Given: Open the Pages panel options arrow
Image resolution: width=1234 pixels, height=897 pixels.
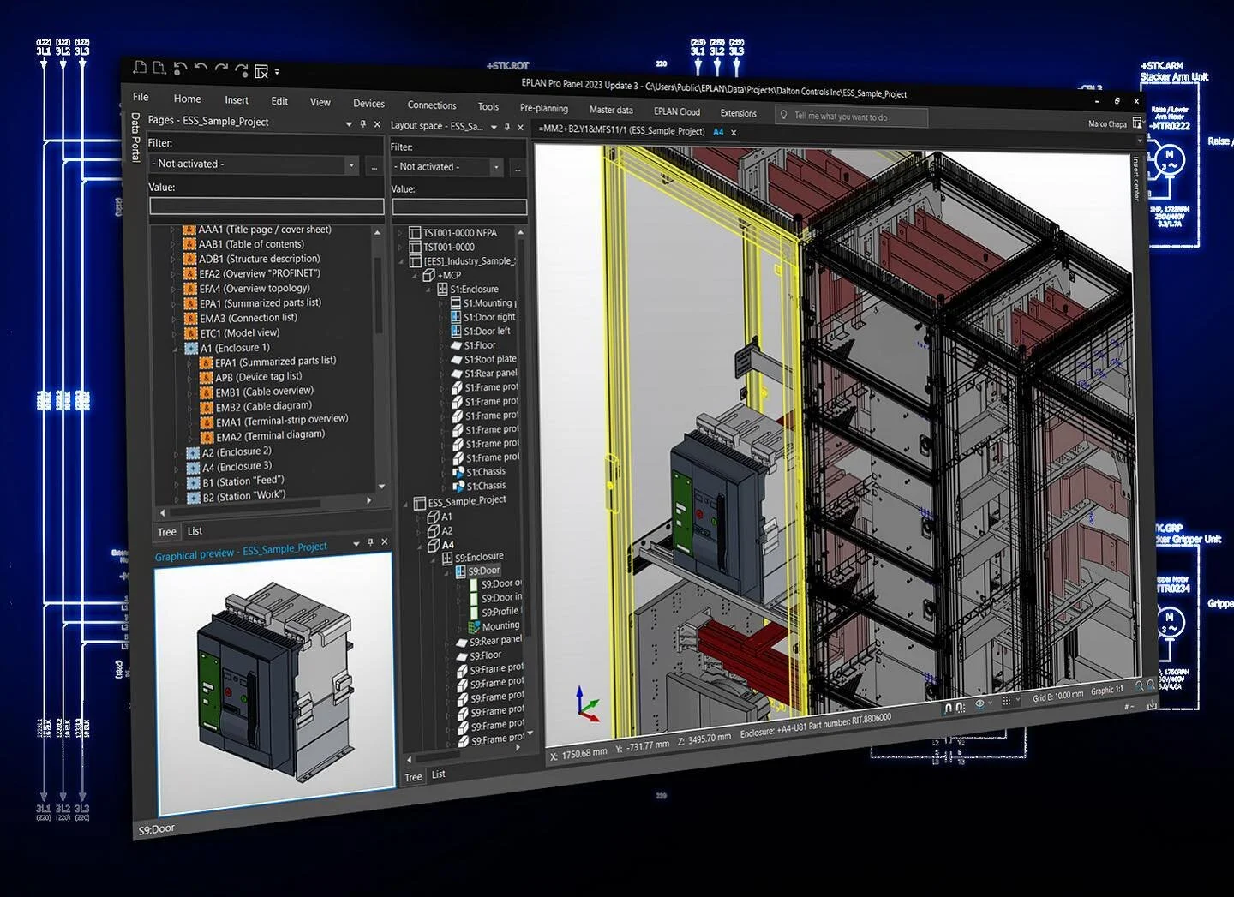Looking at the screenshot, I should tap(349, 124).
